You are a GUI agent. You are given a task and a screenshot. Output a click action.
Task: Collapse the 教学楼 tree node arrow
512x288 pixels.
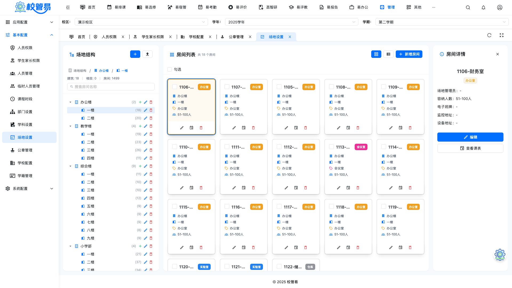pyautogui.click(x=70, y=126)
